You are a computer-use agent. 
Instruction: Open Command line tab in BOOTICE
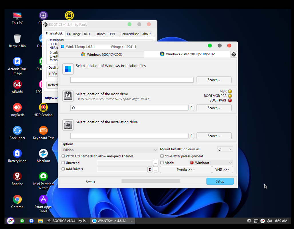pyautogui.click(x=130, y=34)
